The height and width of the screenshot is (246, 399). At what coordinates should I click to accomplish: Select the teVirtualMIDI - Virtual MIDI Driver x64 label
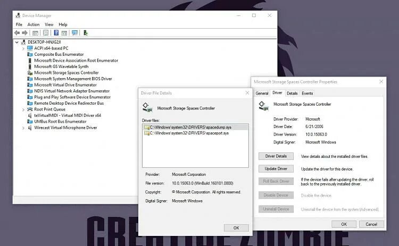click(68, 115)
